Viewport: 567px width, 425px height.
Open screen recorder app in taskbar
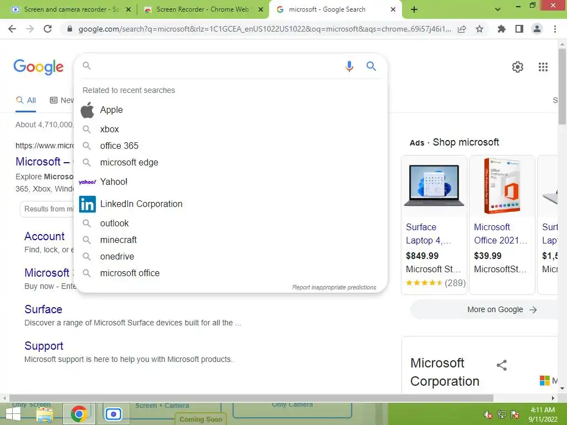pyautogui.click(x=114, y=414)
